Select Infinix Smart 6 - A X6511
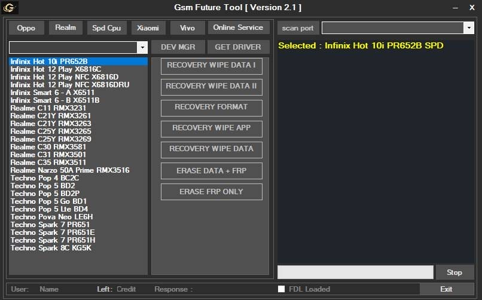Viewport: 482px width, 300px height. coord(78,93)
